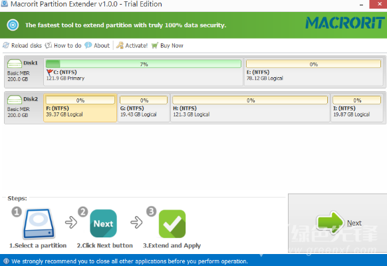The image size is (387, 266).
Task: Click the Disk2 drive icon
Action: (15, 100)
